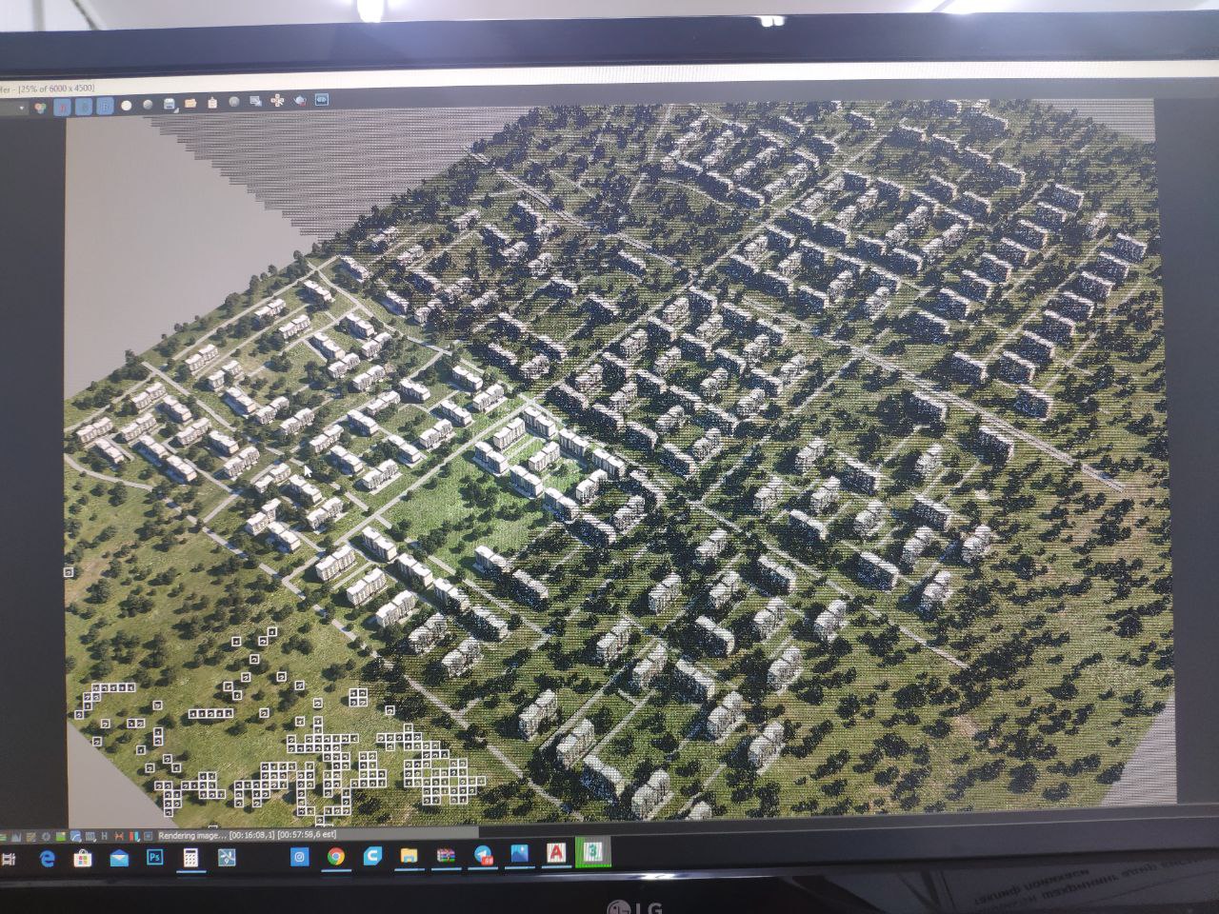Load image using the folder icon
This screenshot has height=914, width=1219.
coord(190,103)
